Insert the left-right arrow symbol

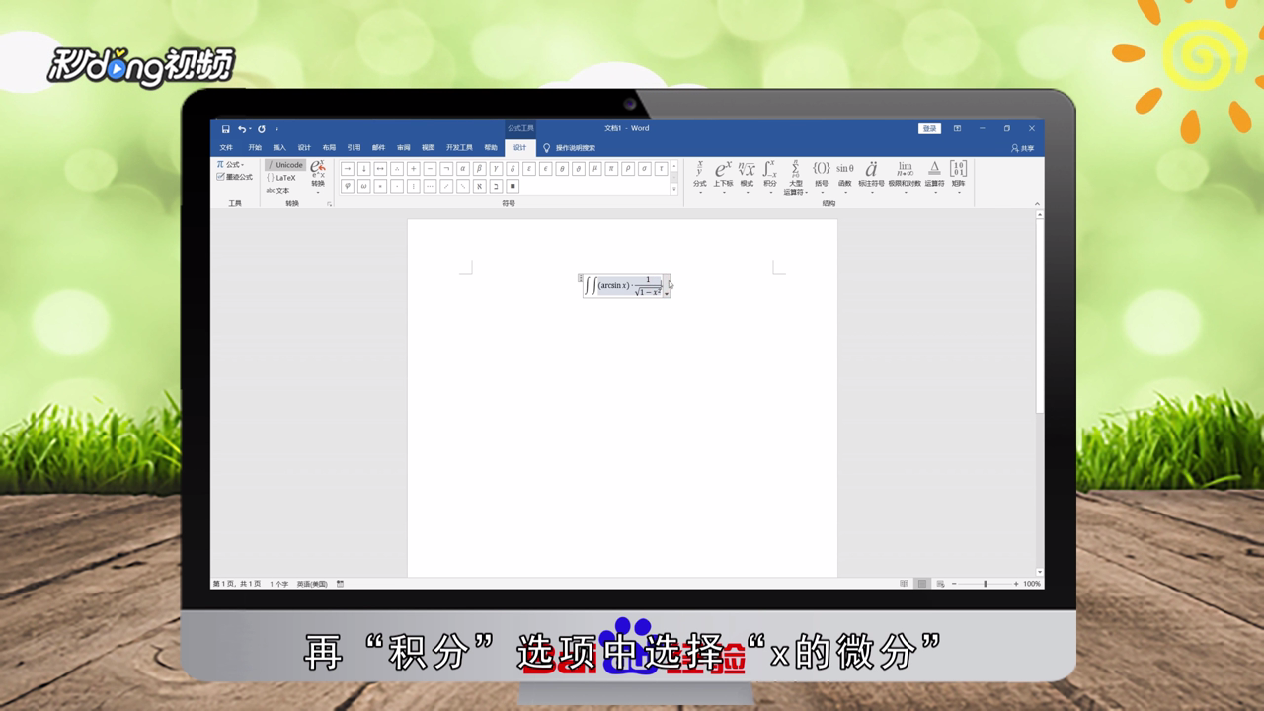pos(380,169)
